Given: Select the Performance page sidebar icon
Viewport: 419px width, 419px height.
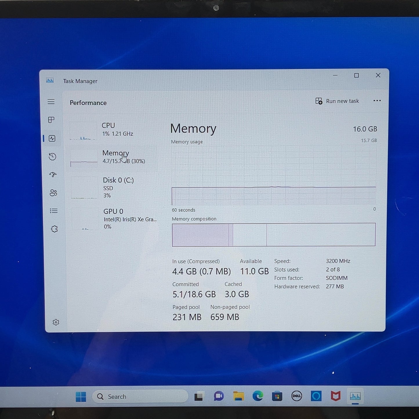Looking at the screenshot, I should coord(52,138).
